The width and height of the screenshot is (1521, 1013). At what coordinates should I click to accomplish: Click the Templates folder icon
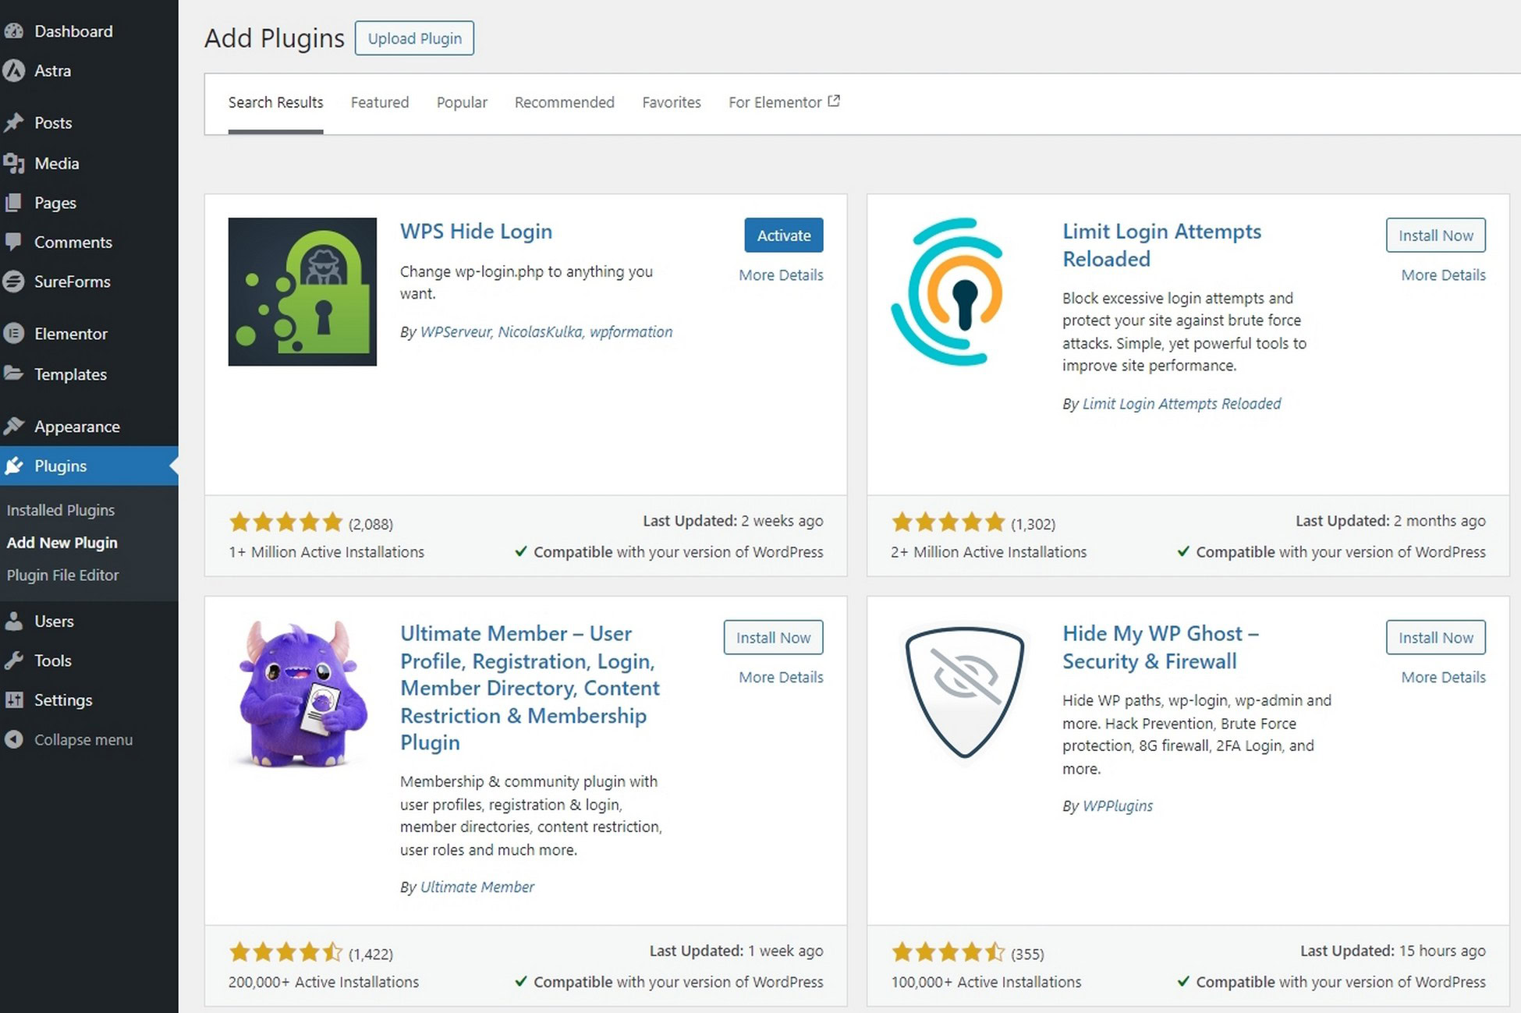click(13, 374)
